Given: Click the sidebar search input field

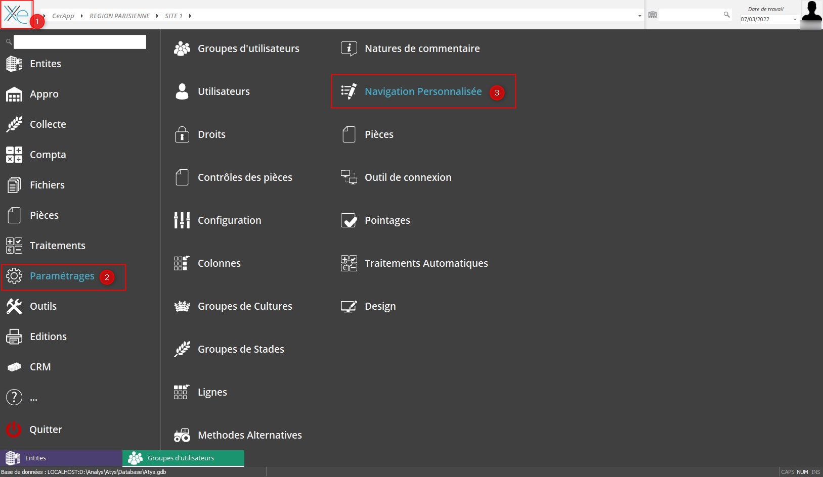Looking at the screenshot, I should coord(80,42).
